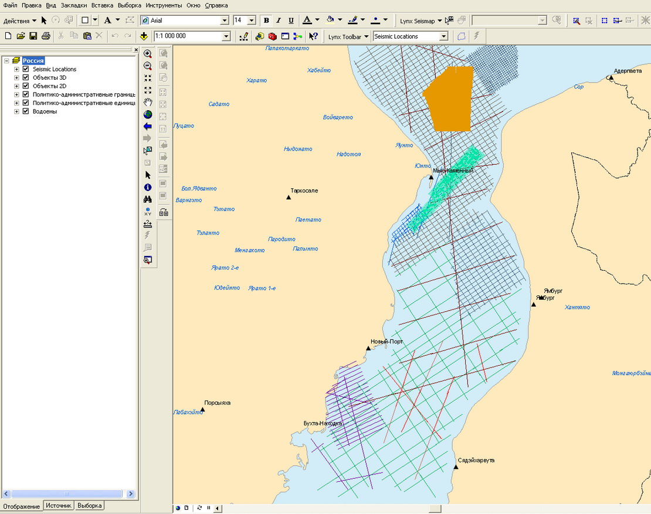Image resolution: width=651 pixels, height=514 pixels.
Task: Open the ModelBuilder window
Action: point(297,36)
